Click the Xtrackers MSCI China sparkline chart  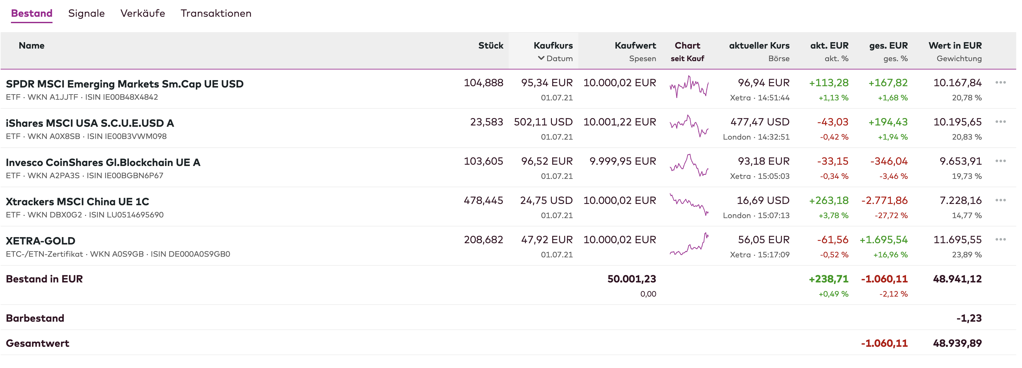[x=689, y=204]
